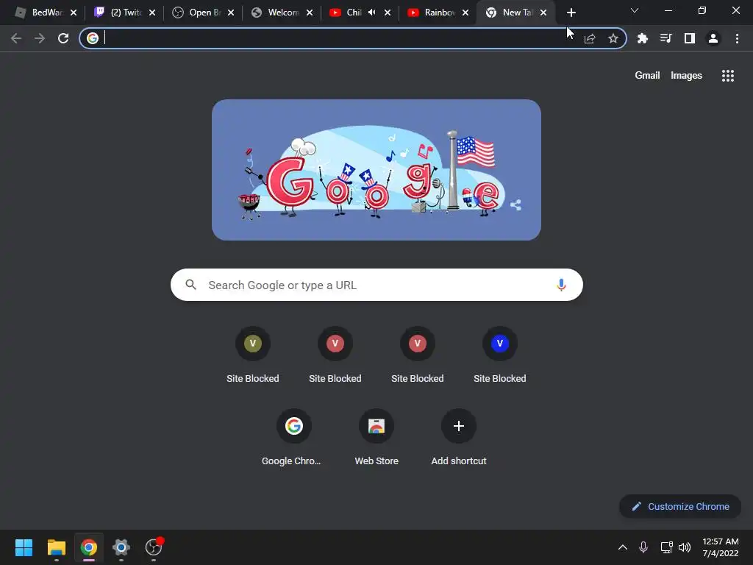Click the Google icon in address bar

[x=93, y=38]
